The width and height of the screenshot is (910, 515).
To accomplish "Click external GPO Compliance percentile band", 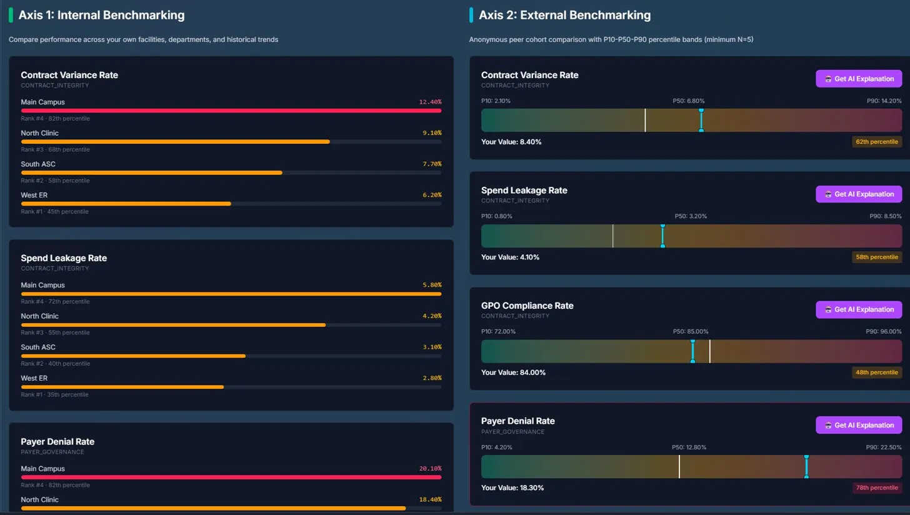I will (x=691, y=351).
